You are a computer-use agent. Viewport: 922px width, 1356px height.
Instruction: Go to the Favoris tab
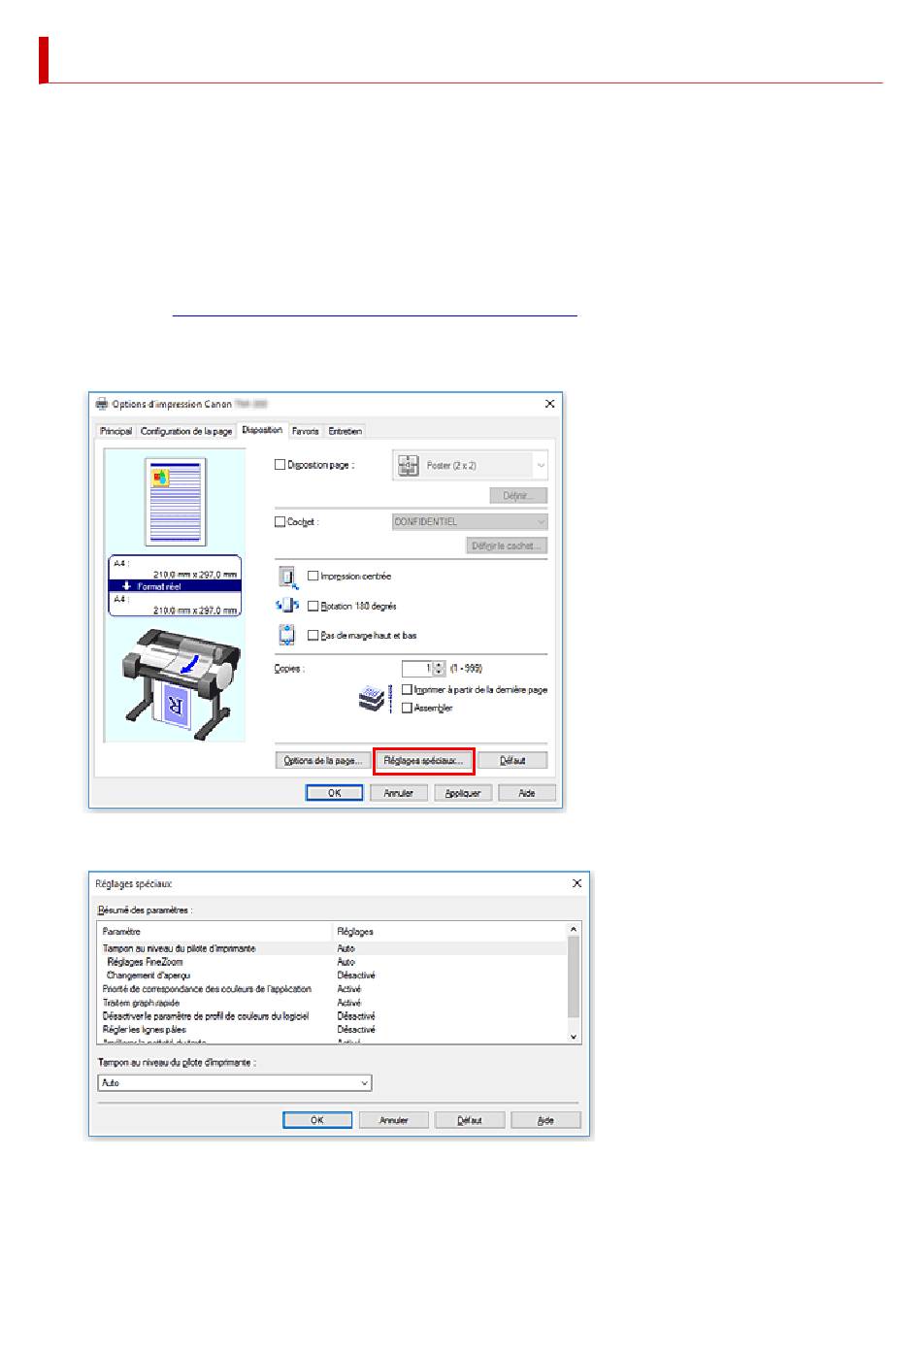(306, 431)
